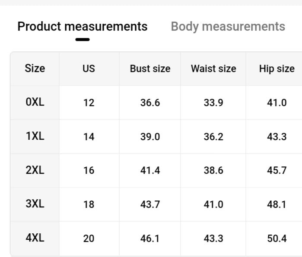This screenshot has width=302, height=257.
Task: Select the 1XL size row label
Action: (35, 136)
